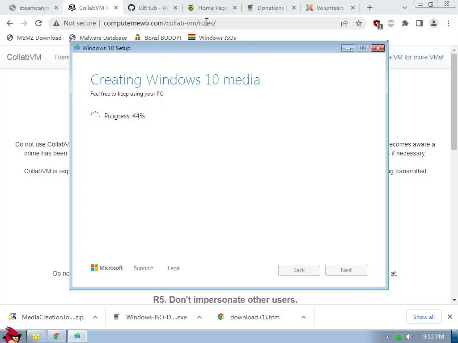Close the CollabVM tab

pyautogui.click(x=116, y=8)
